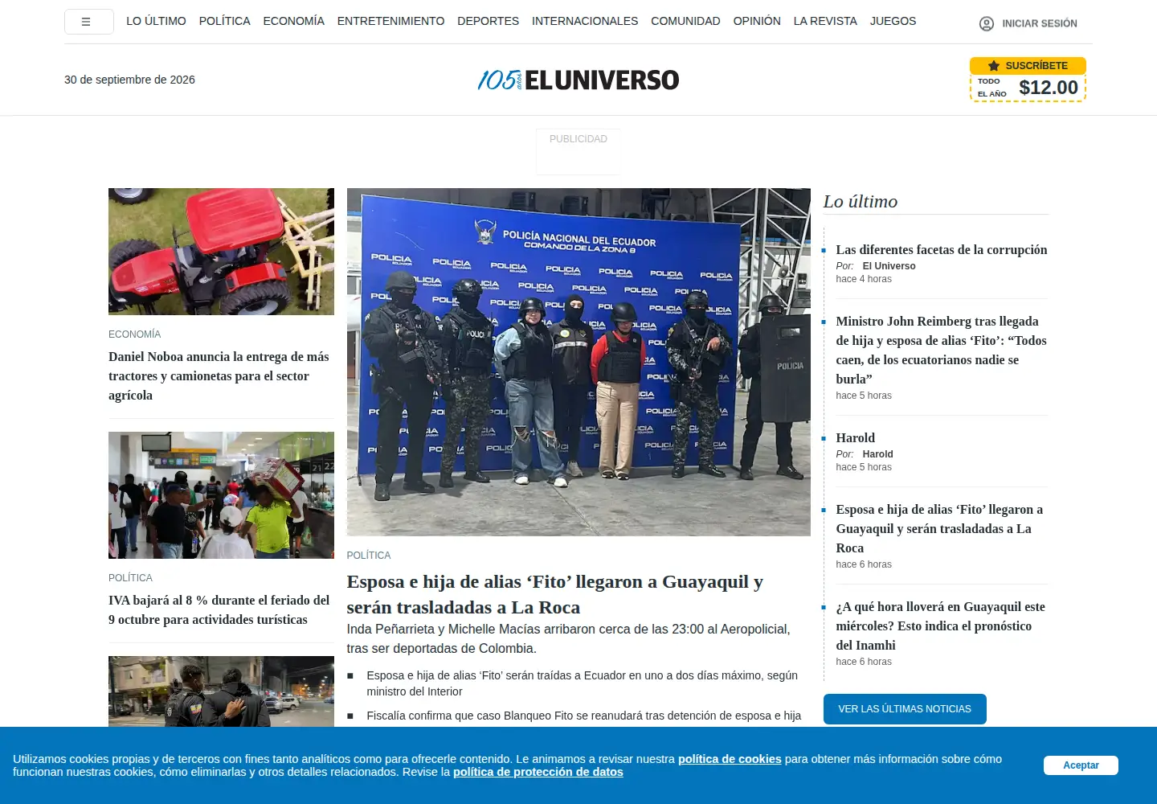Click the user account icon
Image resolution: width=1157 pixels, height=804 pixels.
point(987,24)
